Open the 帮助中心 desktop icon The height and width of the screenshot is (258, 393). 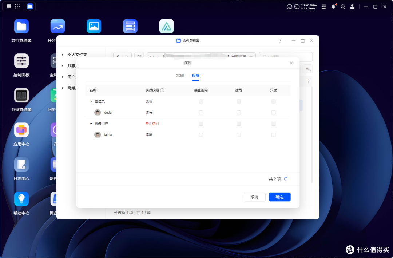click(x=21, y=199)
